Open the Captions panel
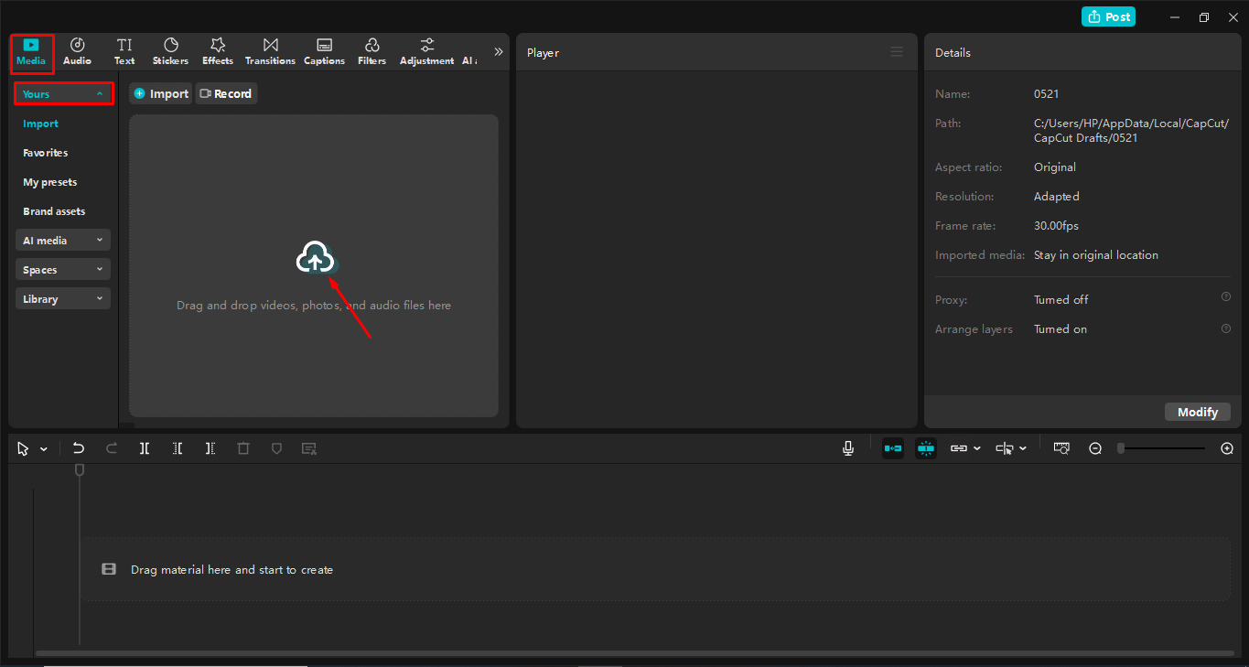The height and width of the screenshot is (667, 1249). pos(324,50)
